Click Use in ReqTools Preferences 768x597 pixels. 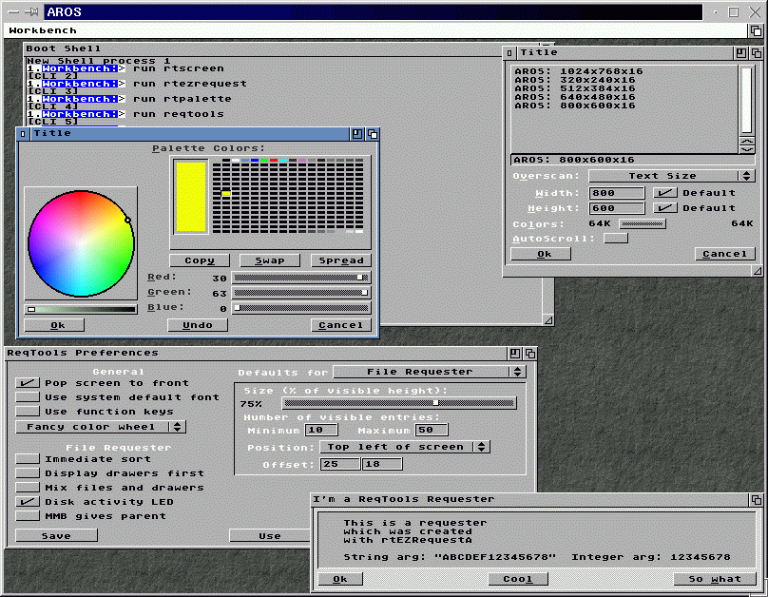pyautogui.click(x=270, y=536)
